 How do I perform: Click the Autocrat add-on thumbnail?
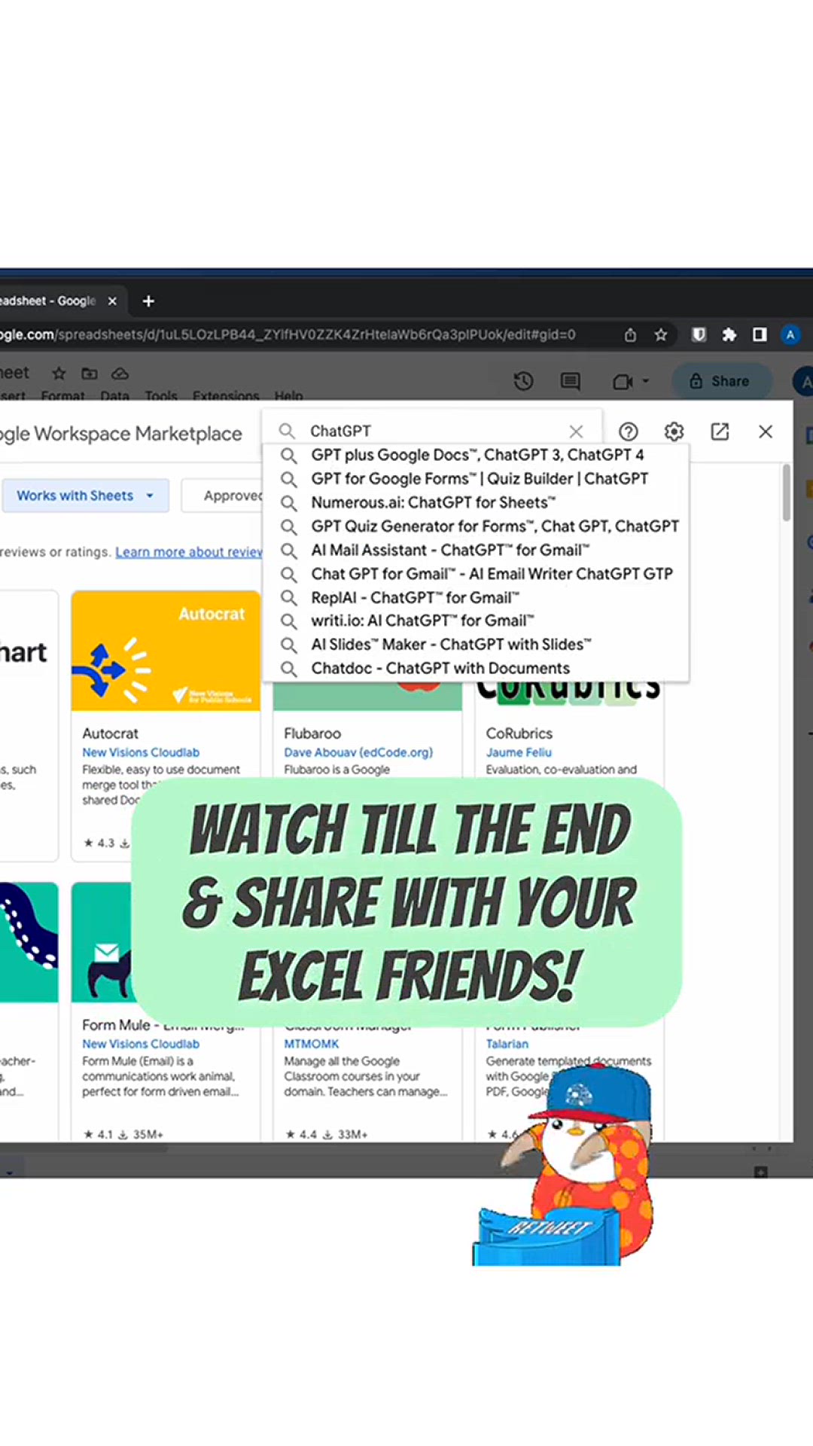(x=166, y=651)
